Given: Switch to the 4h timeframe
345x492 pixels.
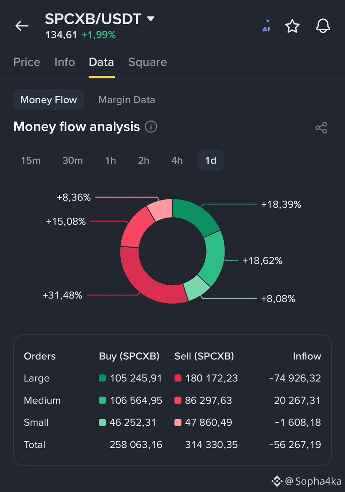Looking at the screenshot, I should tap(177, 161).
